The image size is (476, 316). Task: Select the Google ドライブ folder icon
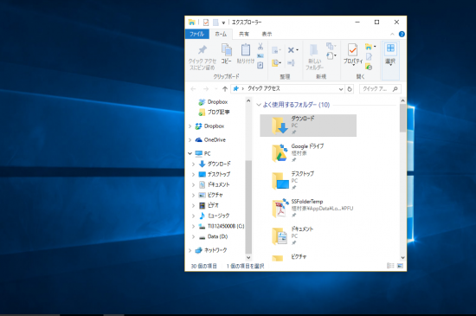(280, 153)
